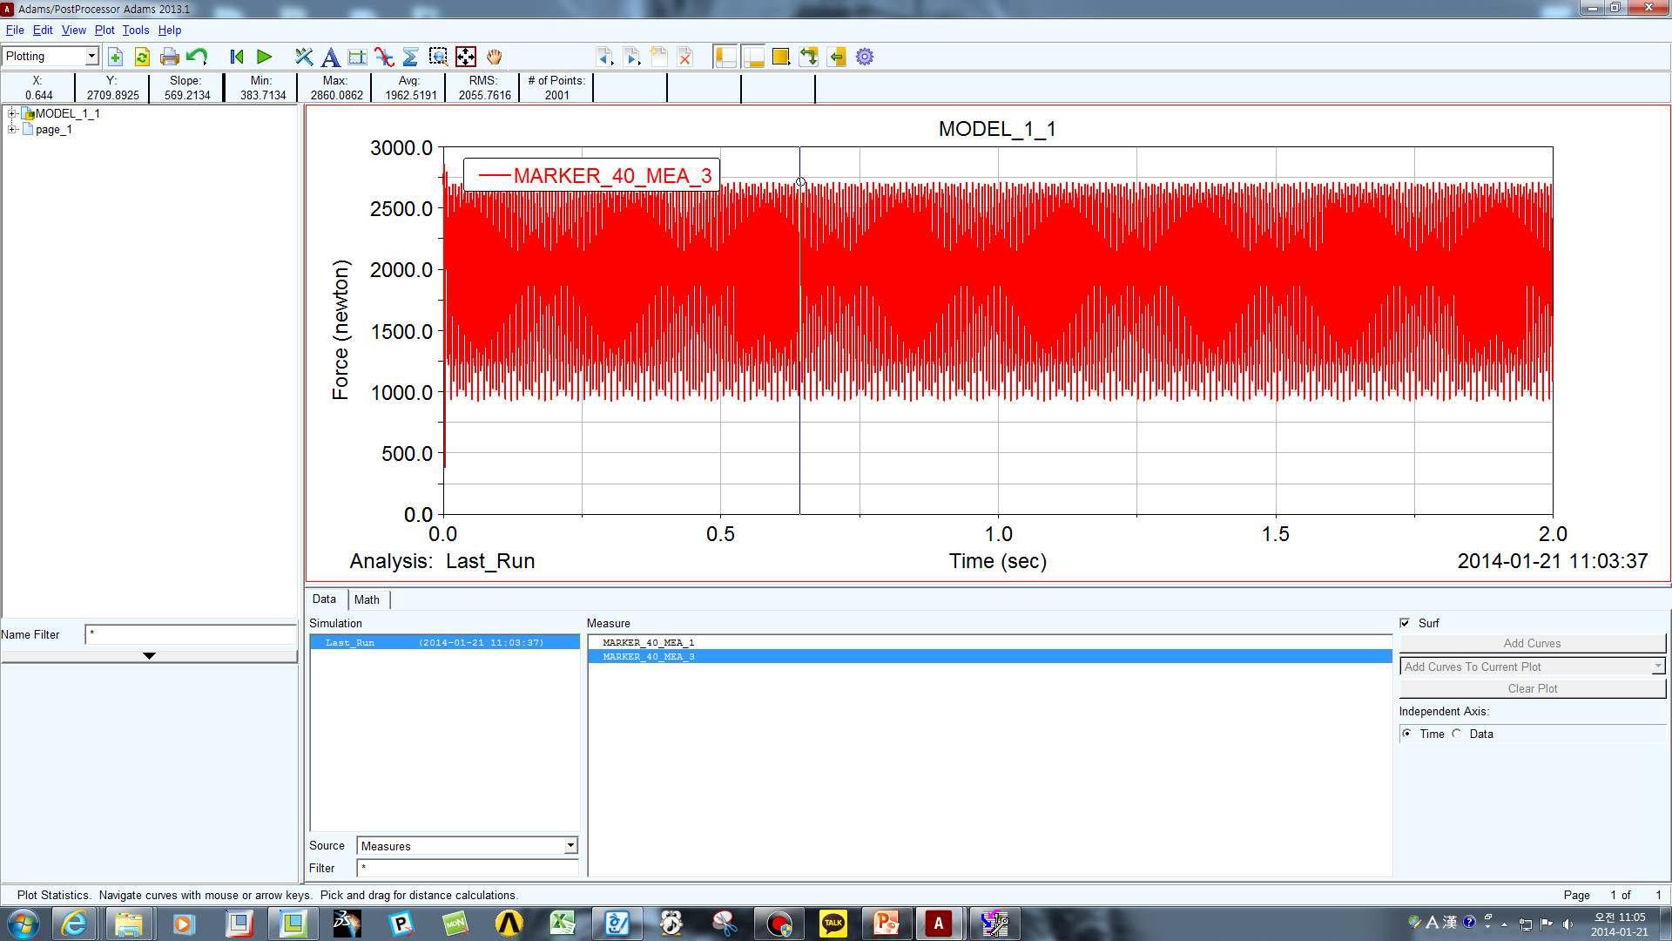Image resolution: width=1672 pixels, height=941 pixels.
Task: Toggle the dashboard panel display icon
Action: pyautogui.click(x=752, y=57)
